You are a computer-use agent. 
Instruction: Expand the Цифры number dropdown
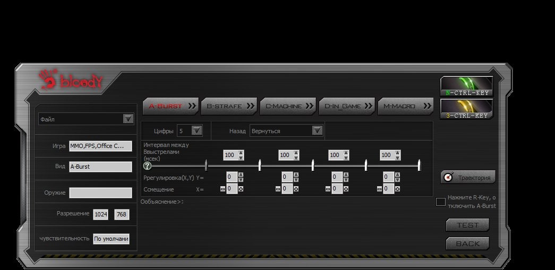coord(196,130)
